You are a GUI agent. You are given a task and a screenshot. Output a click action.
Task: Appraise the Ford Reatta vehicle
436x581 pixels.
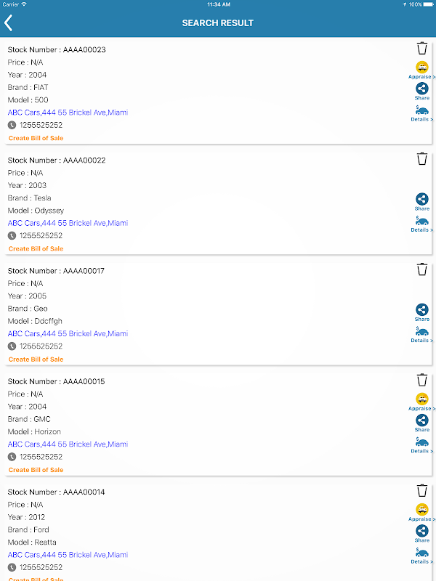tap(421, 511)
